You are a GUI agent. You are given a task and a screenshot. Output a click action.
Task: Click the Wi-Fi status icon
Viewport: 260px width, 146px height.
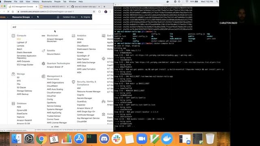pyautogui.click(x=187, y=2)
